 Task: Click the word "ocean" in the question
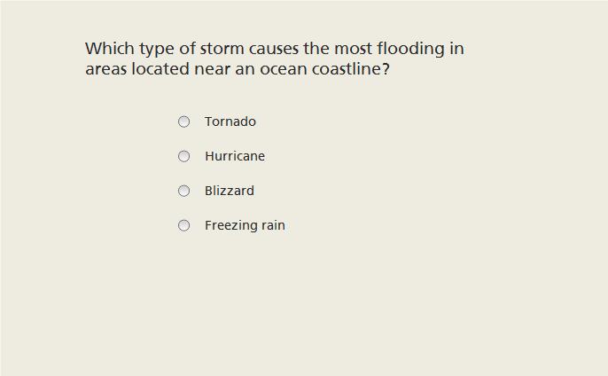coord(284,69)
